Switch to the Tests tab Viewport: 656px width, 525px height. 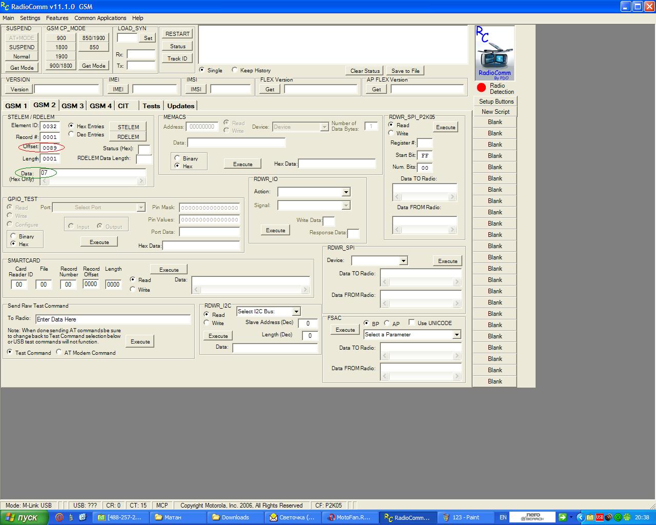[x=151, y=106]
